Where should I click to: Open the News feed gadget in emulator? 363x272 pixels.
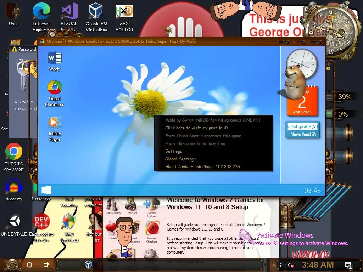coord(303,130)
